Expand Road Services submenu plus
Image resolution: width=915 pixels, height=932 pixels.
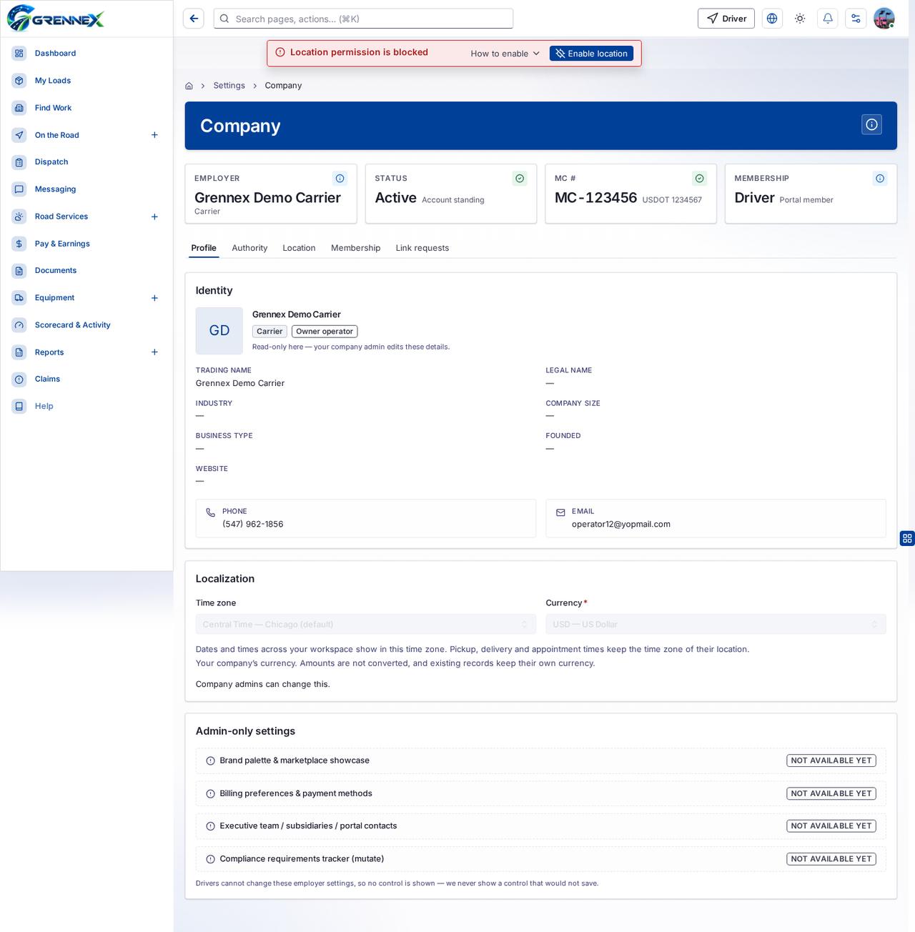[x=154, y=217]
